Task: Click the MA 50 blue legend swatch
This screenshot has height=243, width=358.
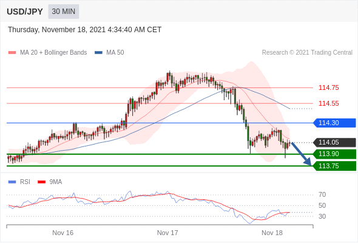Action: pos(98,53)
